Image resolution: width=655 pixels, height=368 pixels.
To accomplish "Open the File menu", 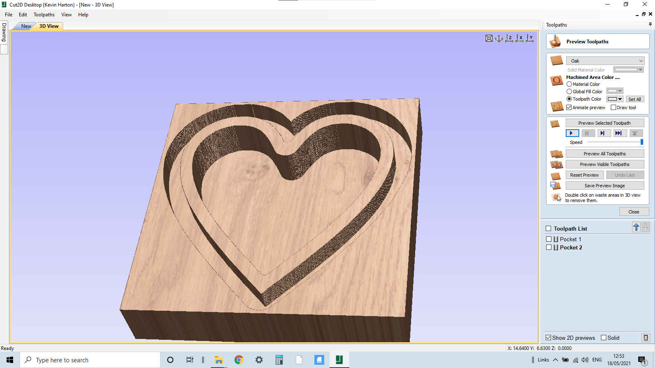I will pyautogui.click(x=9, y=15).
